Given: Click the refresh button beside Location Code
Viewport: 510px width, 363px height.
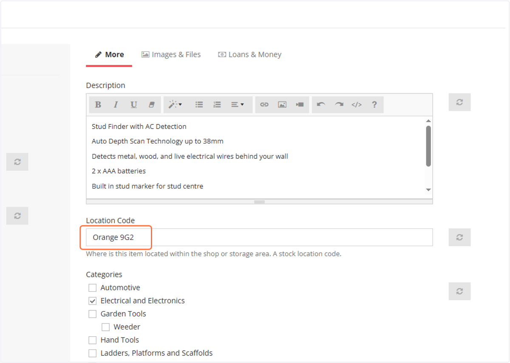Looking at the screenshot, I should (x=459, y=237).
